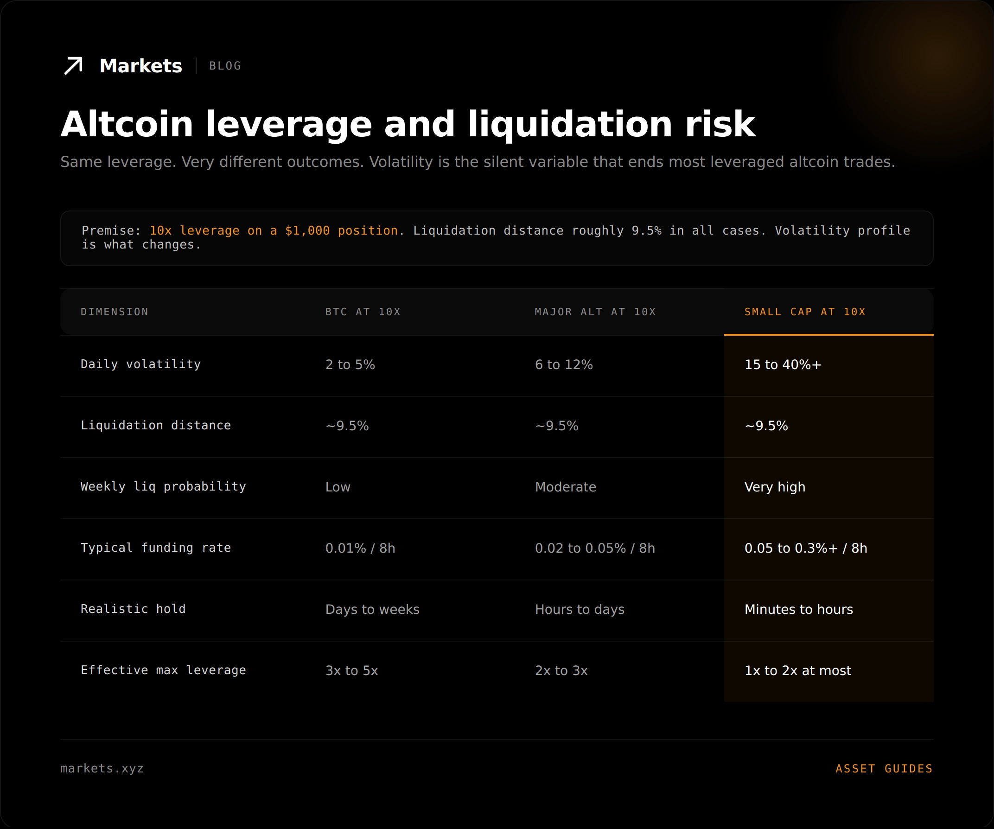Image resolution: width=994 pixels, height=829 pixels.
Task: Open the ASSET GUIDES footer link
Action: tap(884, 768)
